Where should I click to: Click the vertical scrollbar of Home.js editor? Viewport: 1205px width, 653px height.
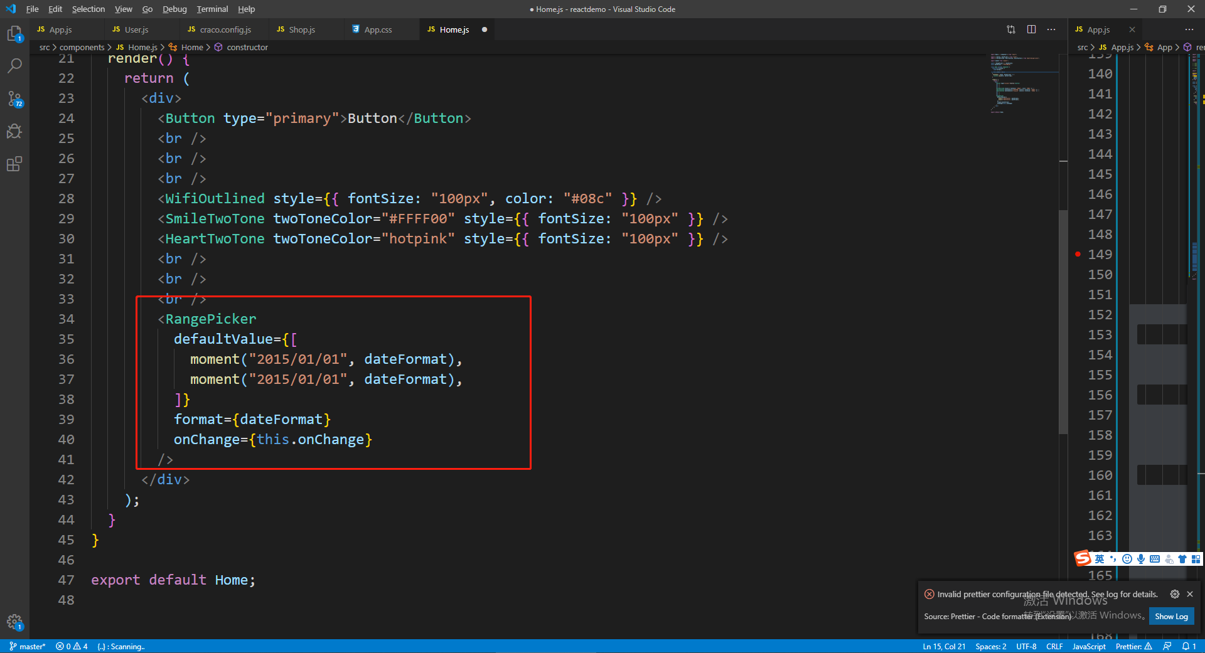[1063, 321]
